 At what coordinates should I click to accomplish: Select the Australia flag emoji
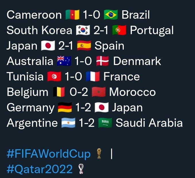(64, 61)
